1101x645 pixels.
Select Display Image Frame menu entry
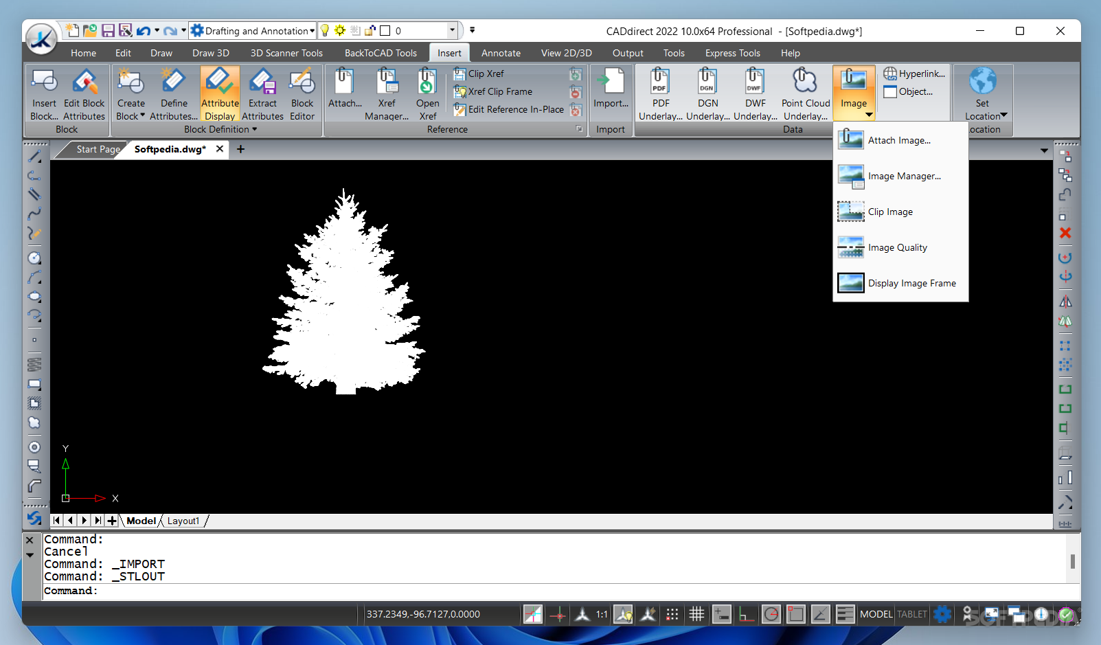900,283
